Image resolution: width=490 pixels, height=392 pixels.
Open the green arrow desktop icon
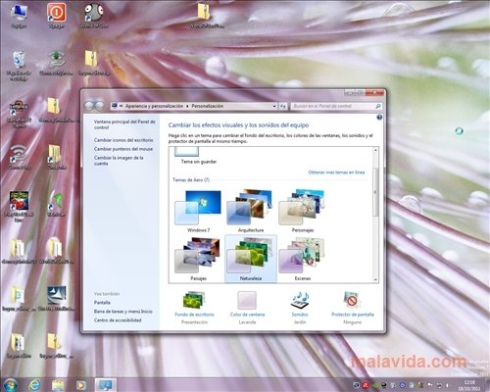click(x=56, y=63)
